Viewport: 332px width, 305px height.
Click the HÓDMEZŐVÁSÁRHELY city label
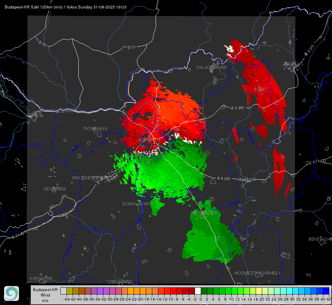257,273
